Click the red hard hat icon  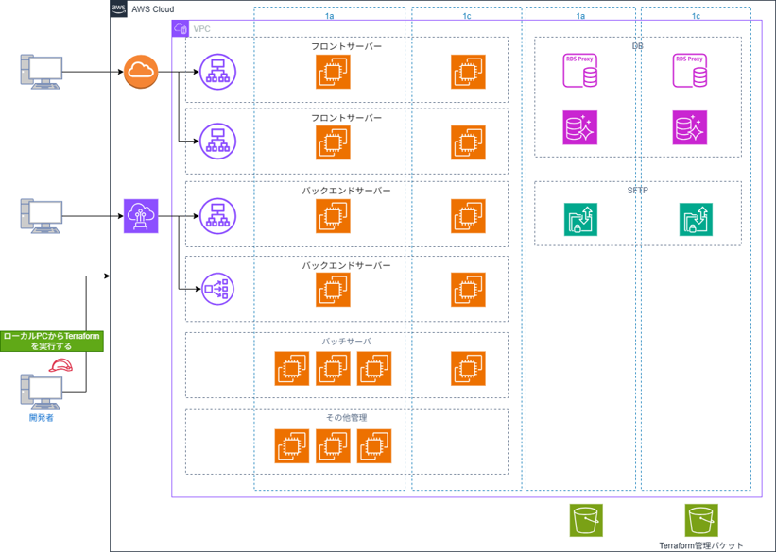click(x=61, y=365)
